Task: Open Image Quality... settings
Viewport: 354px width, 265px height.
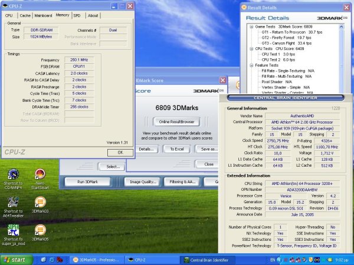Action: pyautogui.click(x=143, y=182)
